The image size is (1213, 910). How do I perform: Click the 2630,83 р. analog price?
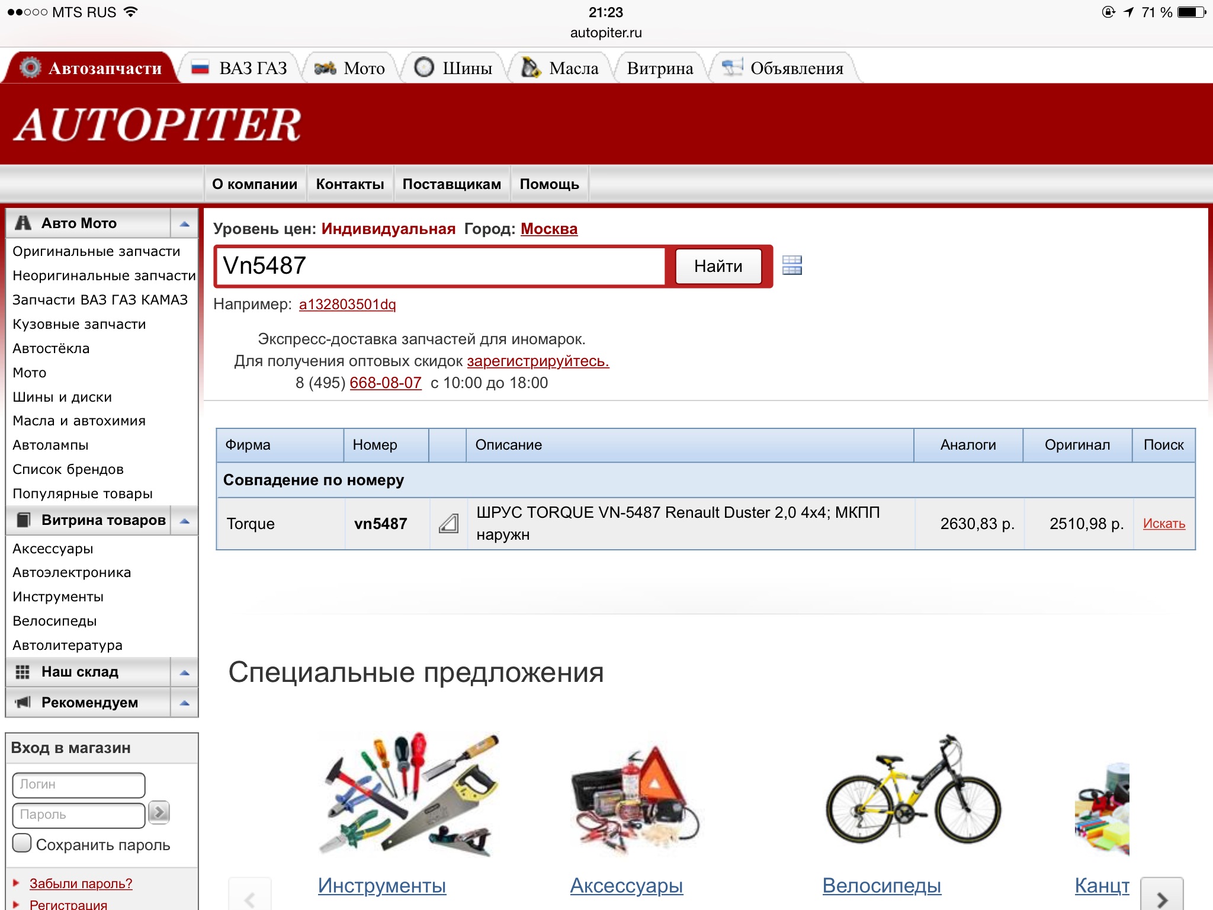coord(977,524)
